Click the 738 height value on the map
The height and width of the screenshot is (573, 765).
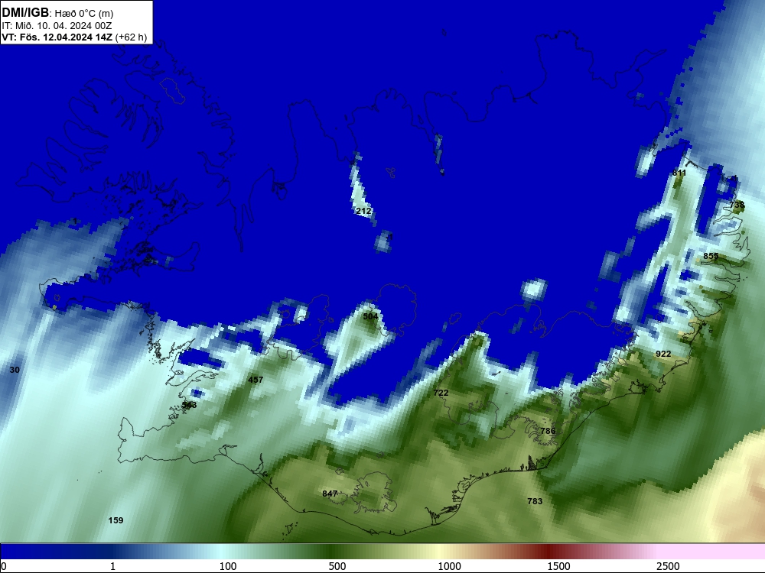(737, 205)
